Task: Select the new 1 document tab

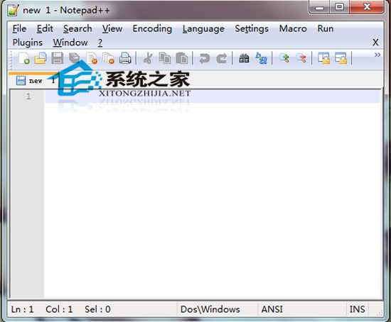Action: (x=35, y=80)
